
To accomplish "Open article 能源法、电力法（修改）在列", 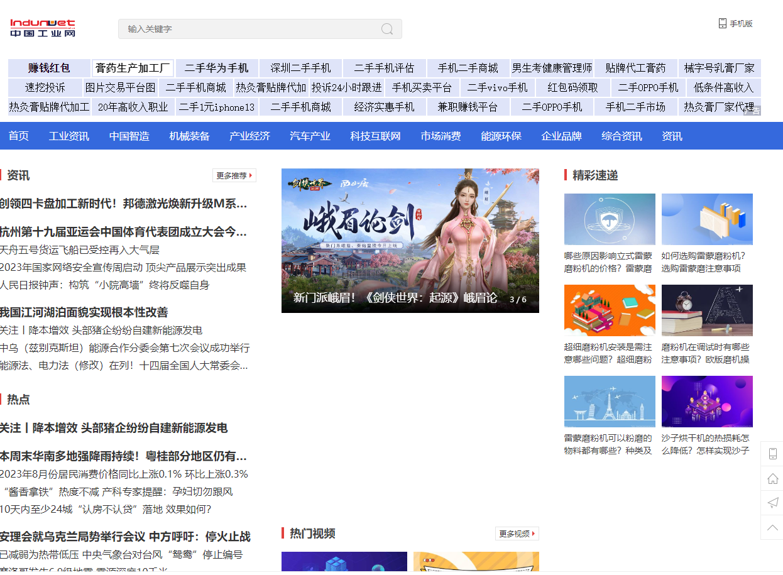I will point(124,366).
